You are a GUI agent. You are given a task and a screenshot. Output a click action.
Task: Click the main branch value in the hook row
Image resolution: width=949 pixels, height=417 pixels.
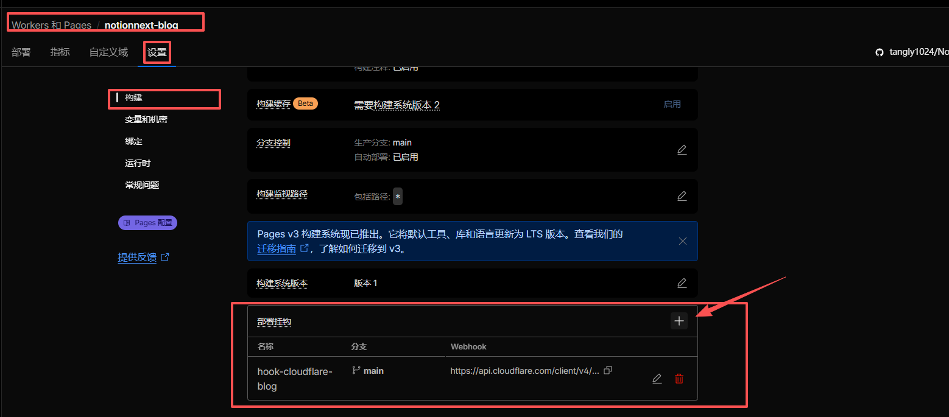click(373, 371)
